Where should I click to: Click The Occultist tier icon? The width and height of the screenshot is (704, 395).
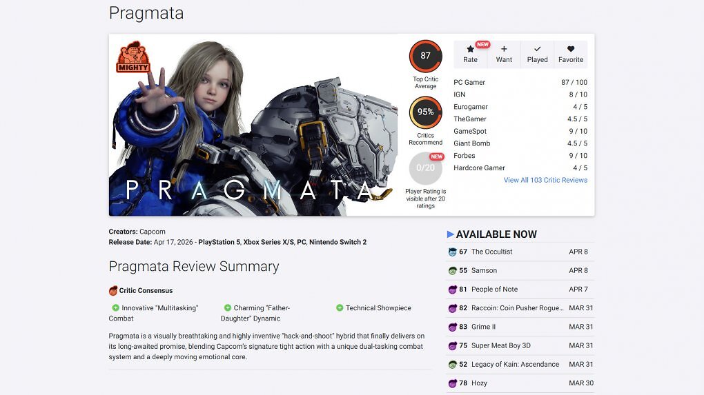coord(452,252)
